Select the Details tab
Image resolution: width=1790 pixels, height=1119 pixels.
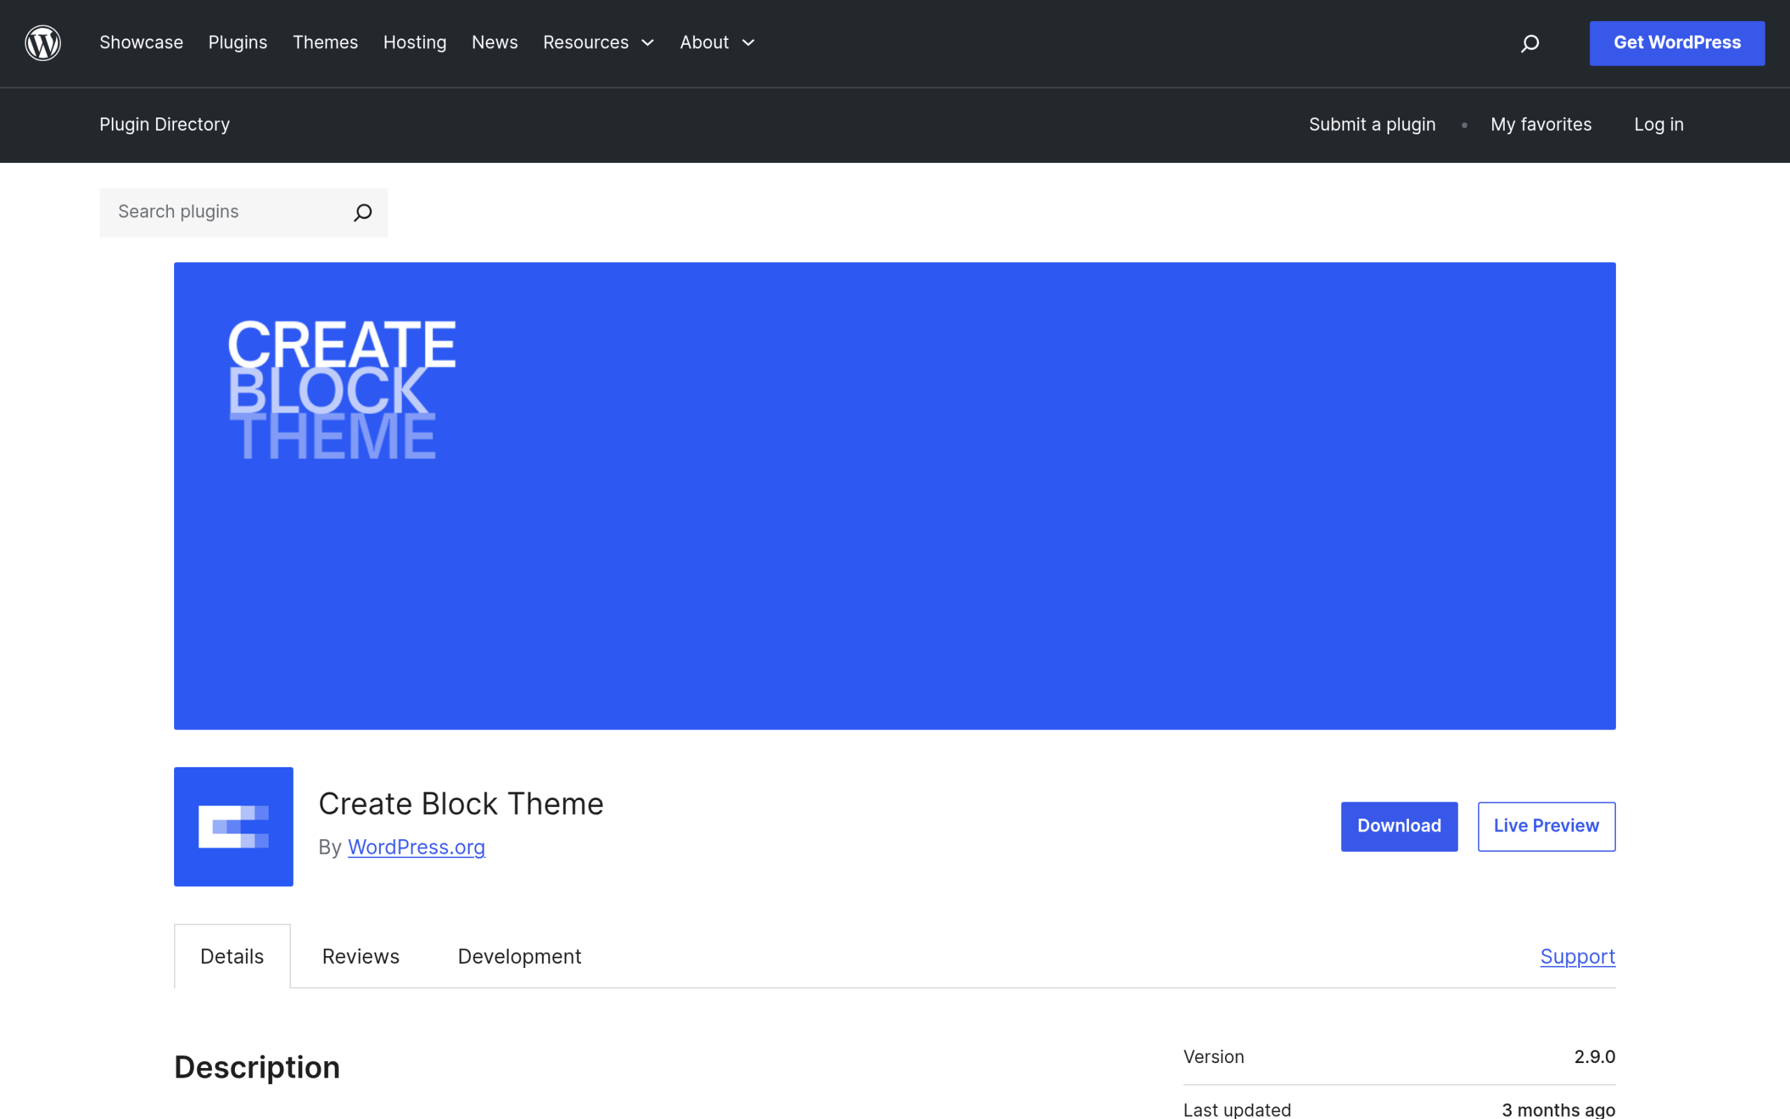pos(232,956)
